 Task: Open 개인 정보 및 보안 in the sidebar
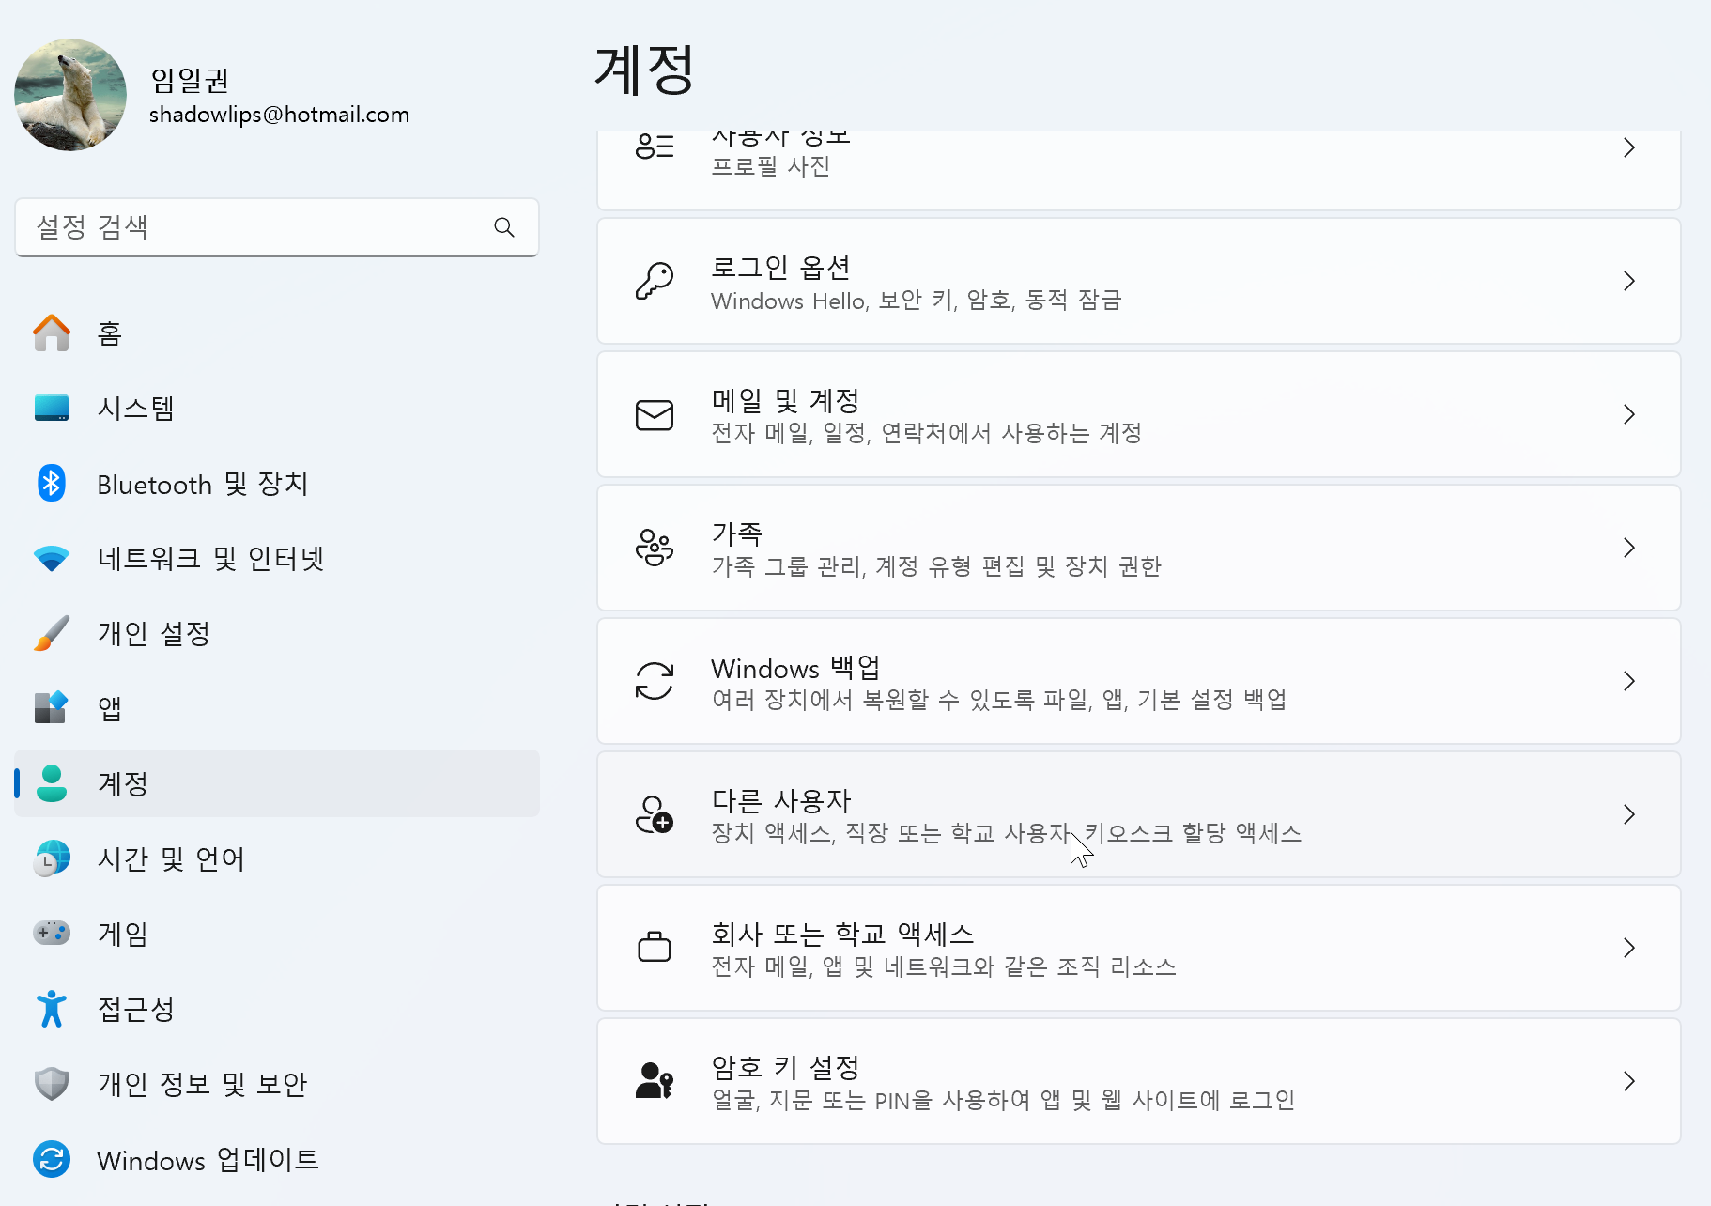click(277, 1084)
